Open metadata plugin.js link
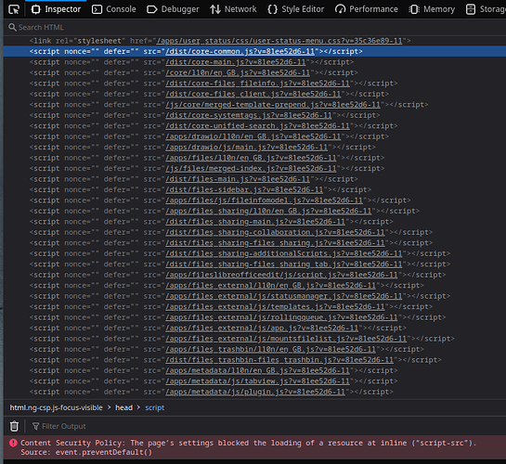The image size is (506, 464). pos(255,392)
